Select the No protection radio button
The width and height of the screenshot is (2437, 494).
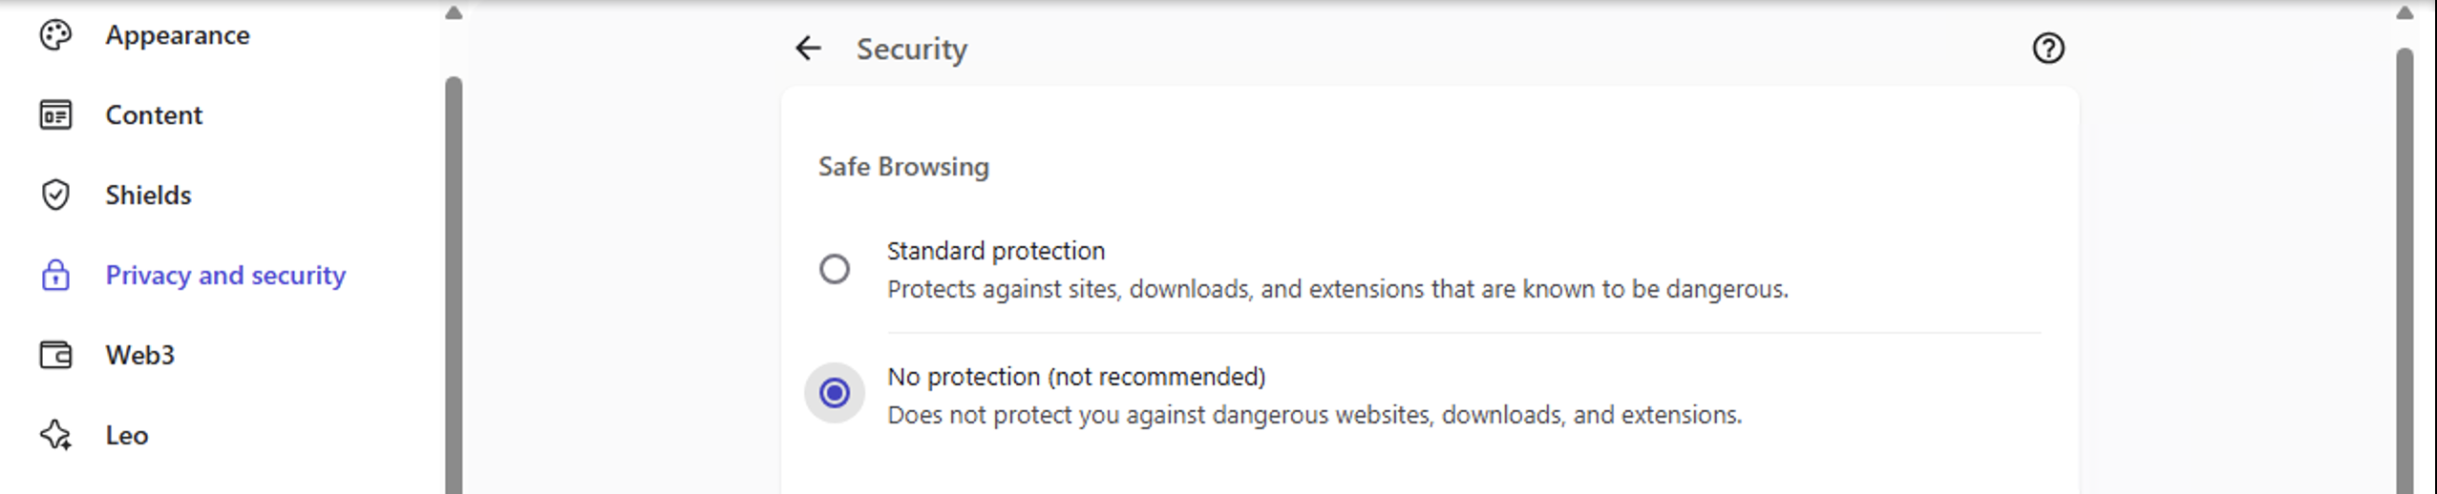tap(835, 393)
